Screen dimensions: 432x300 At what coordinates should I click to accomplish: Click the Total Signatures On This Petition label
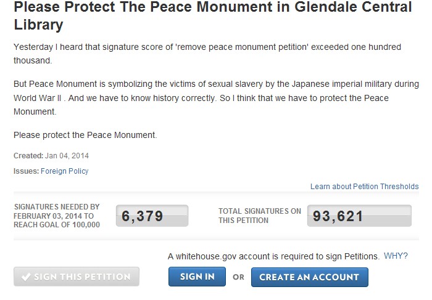(x=260, y=216)
